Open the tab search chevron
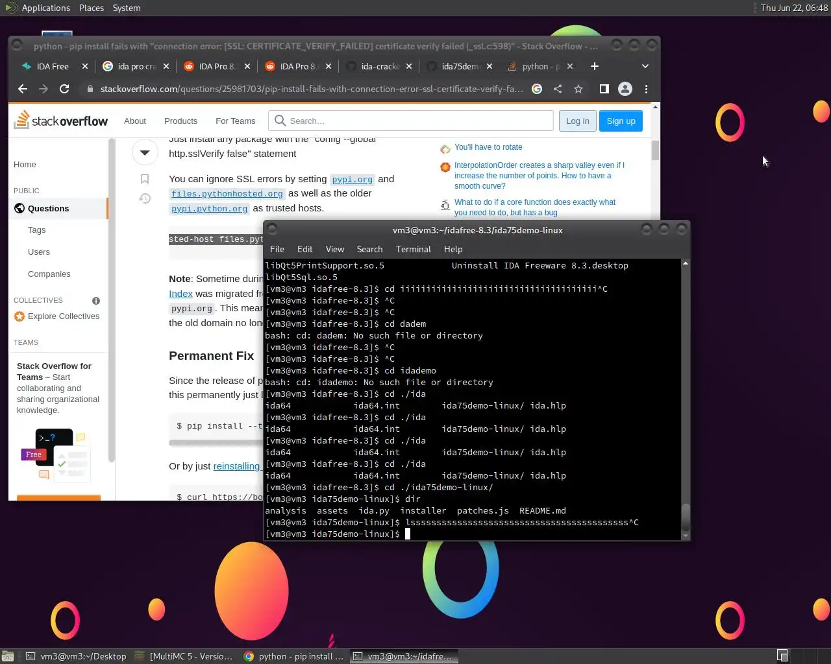831x664 pixels. click(645, 66)
